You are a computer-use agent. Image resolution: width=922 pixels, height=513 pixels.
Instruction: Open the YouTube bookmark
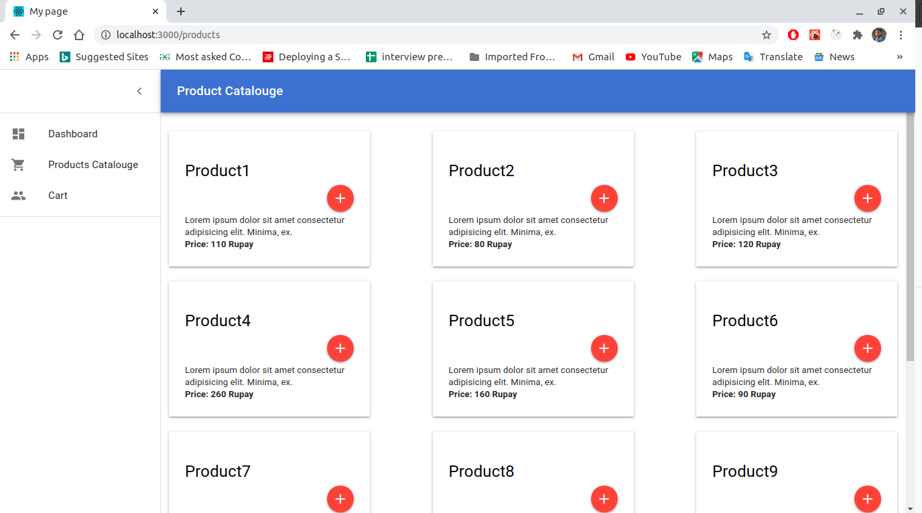click(653, 57)
